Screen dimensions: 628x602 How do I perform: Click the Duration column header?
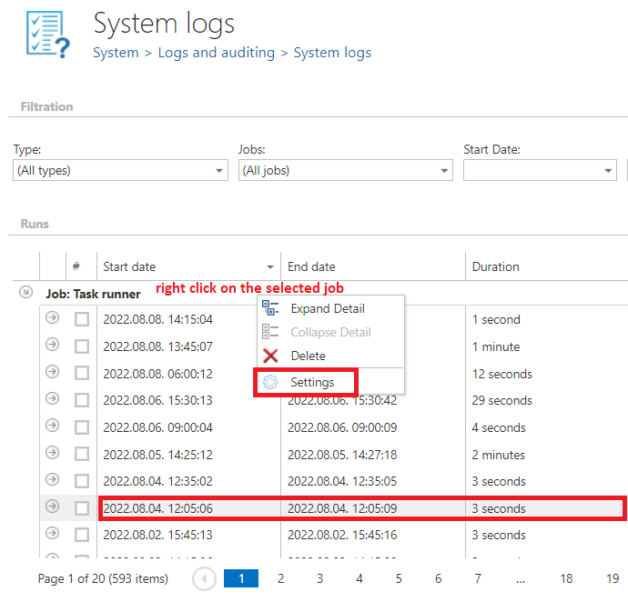pyautogui.click(x=496, y=266)
